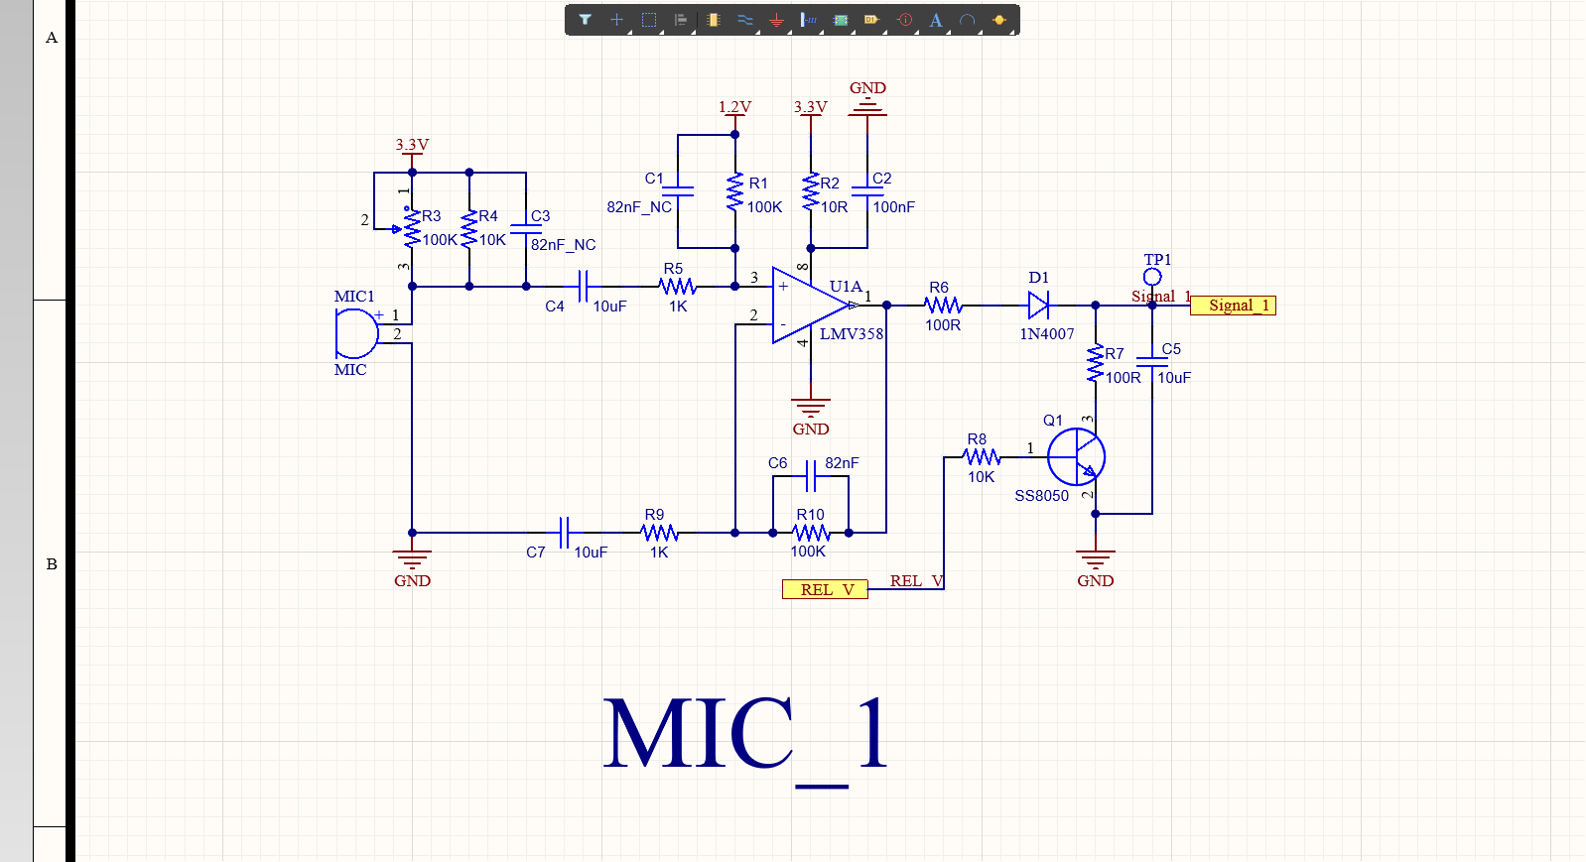Screen dimensions: 1586x862
Task: Select the place bus entry tool
Action: [x=809, y=20]
